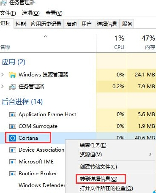Image resolution: width=156 pixels, height=193 pixels.
Task: Select the Cortana circle icon
Action: [x=13, y=138]
